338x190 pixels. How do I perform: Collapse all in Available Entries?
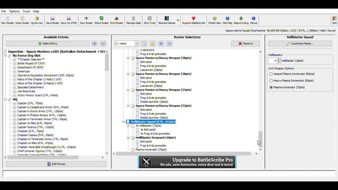tap(103, 43)
